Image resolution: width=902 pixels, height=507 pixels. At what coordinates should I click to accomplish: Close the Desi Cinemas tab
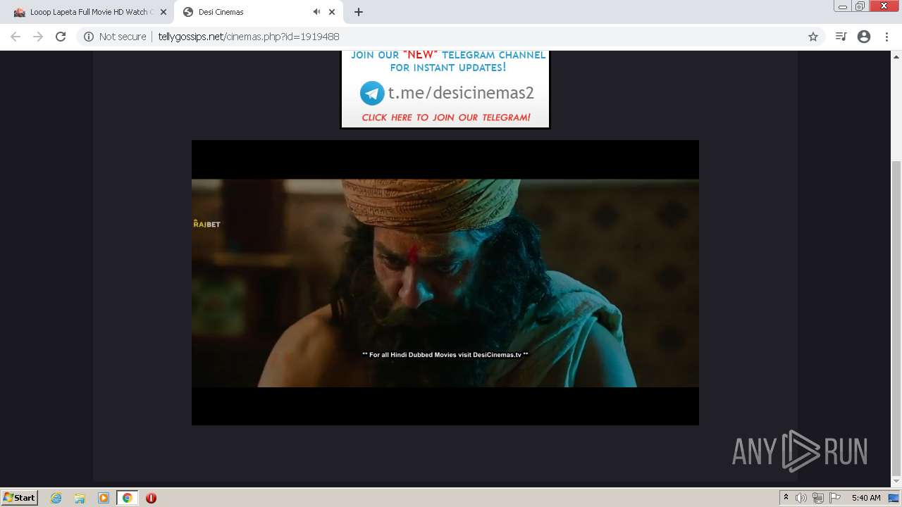332,12
